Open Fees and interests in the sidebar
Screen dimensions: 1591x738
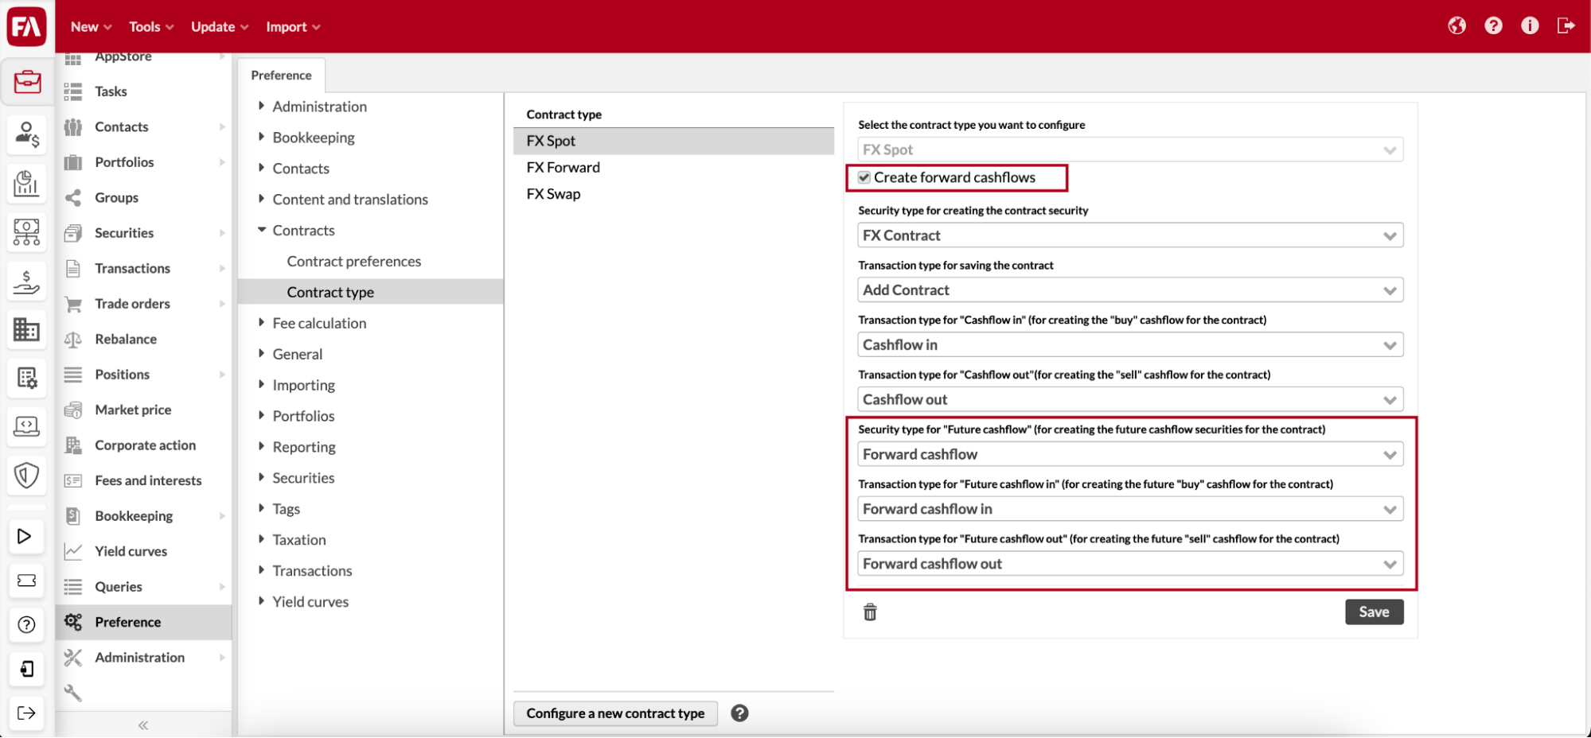143,480
